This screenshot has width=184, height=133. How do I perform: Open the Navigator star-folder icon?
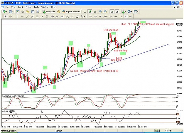pos(28,11)
